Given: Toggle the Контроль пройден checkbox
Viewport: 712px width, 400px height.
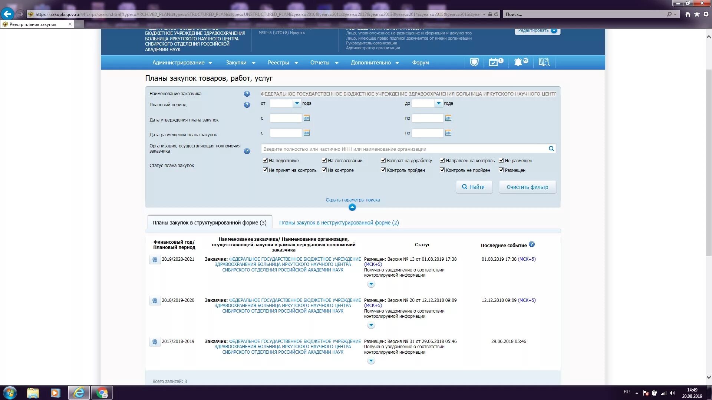Looking at the screenshot, I should point(383,170).
